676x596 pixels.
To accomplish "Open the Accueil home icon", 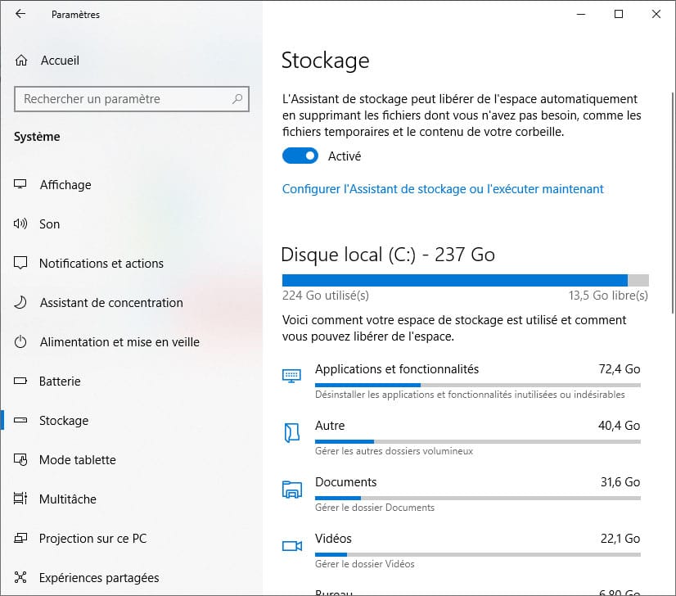I will [21, 61].
